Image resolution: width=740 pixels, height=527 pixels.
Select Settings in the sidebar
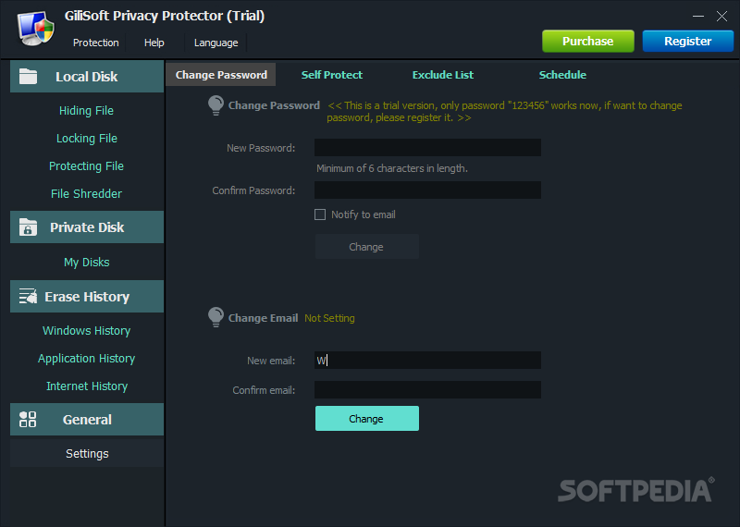coord(87,453)
